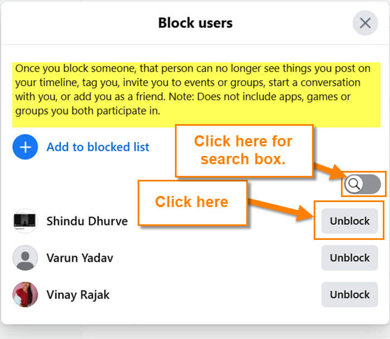
Task: Toggle the search box switch
Action: coord(363,184)
